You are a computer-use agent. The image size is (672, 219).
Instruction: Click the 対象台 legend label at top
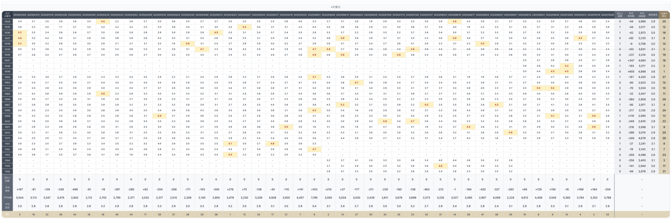click(336, 7)
